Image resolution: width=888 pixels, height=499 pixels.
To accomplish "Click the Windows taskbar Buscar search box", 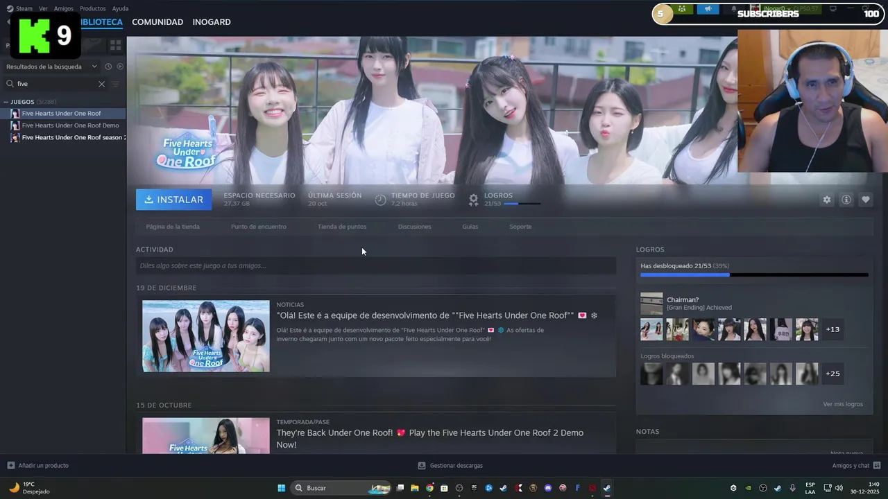I will pyautogui.click(x=341, y=488).
